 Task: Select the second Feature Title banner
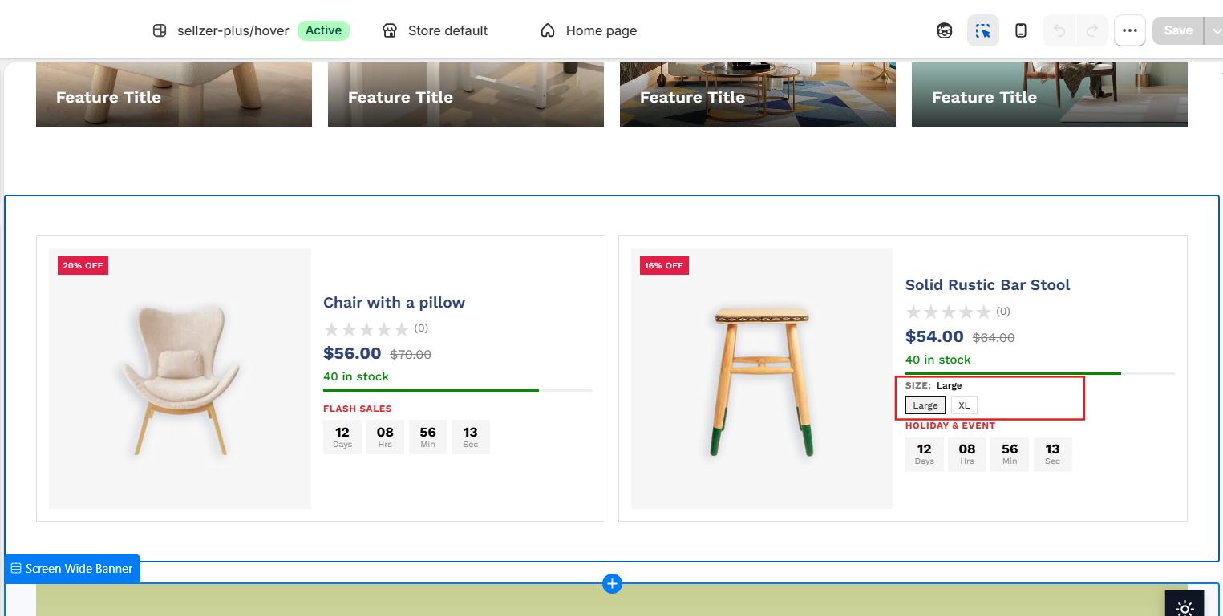[x=466, y=95]
